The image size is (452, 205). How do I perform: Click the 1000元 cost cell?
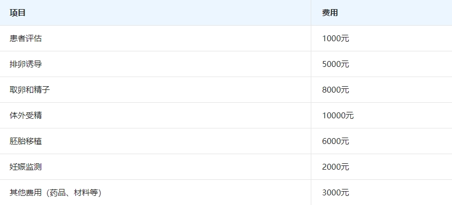(335, 39)
